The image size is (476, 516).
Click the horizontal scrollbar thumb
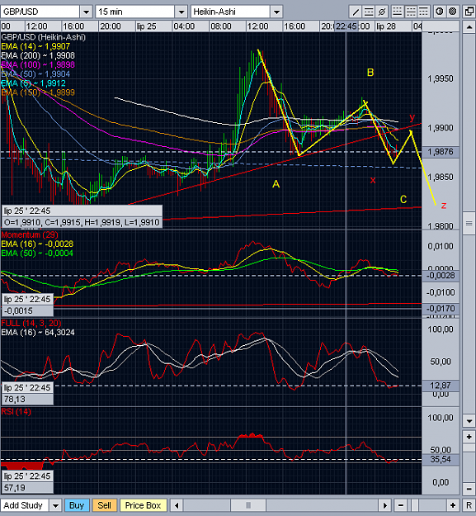point(248,505)
